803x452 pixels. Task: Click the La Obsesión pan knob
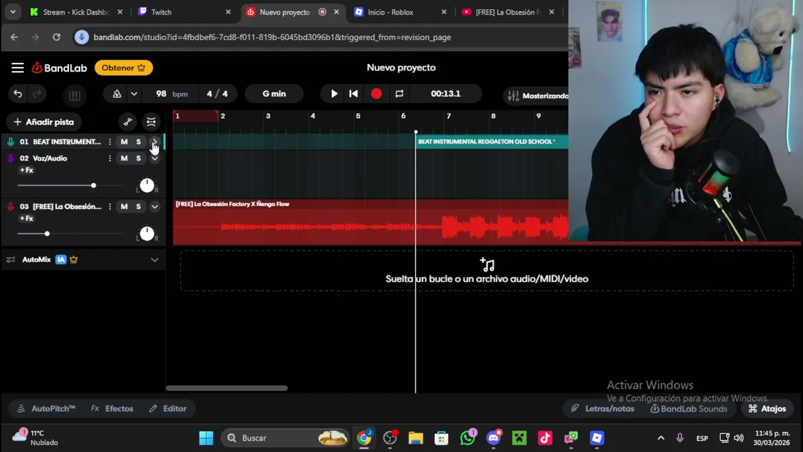[147, 234]
